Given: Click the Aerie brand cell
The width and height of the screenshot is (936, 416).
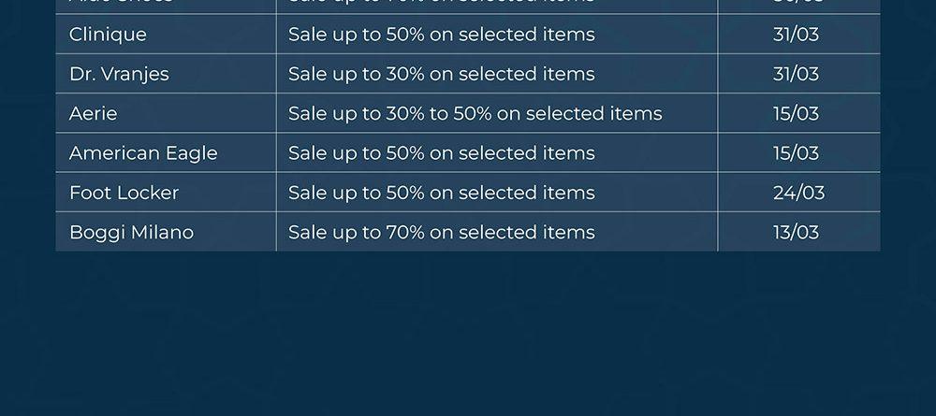Looking at the screenshot, I should pos(94,113).
